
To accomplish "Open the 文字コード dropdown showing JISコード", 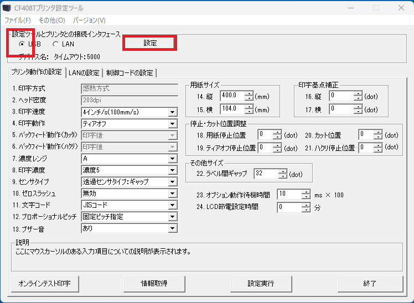I will 130,205.
